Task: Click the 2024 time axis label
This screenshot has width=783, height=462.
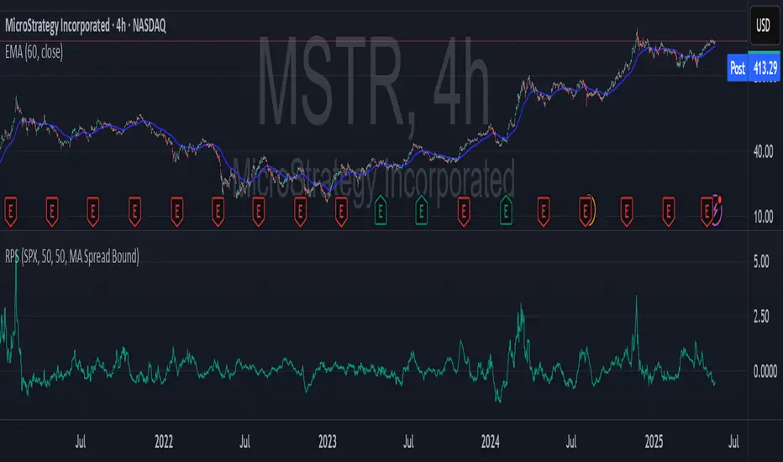Action: tap(491, 442)
